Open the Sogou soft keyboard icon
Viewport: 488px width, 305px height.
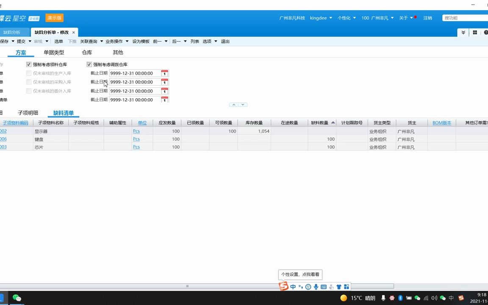click(324, 287)
